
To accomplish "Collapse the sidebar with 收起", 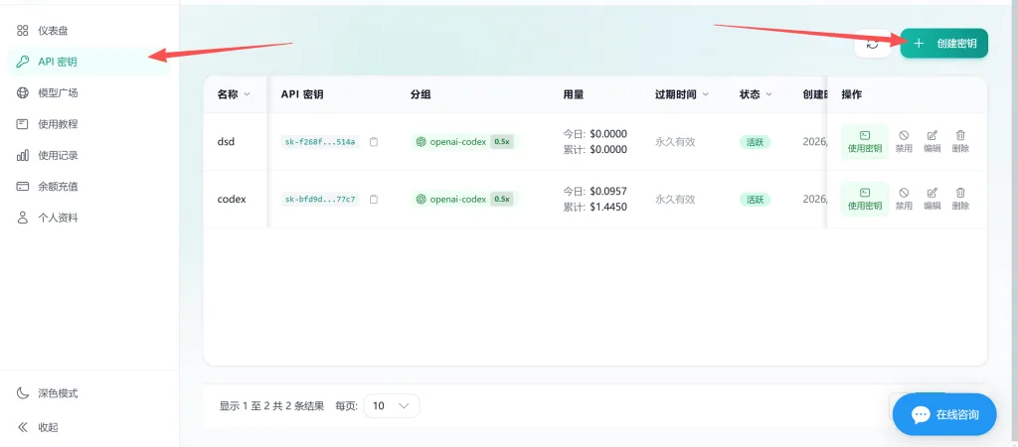I will click(39, 427).
